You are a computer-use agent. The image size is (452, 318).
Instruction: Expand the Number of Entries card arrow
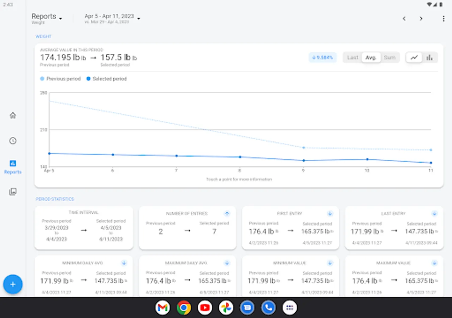227,213
